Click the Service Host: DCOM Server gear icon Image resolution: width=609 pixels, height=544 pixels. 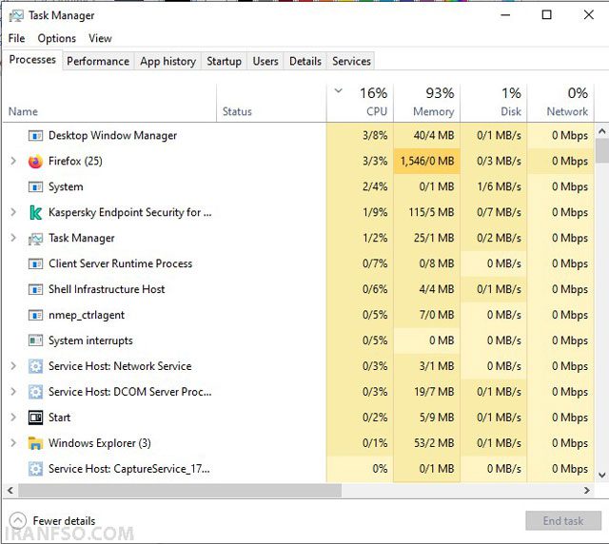tap(35, 392)
